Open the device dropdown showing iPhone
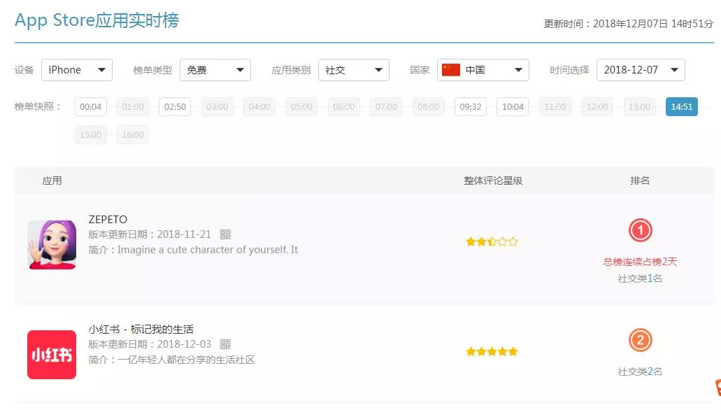This screenshot has width=721, height=410. point(77,70)
